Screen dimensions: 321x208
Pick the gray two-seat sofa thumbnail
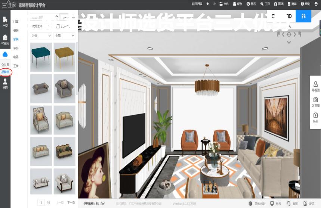tap(41, 89)
